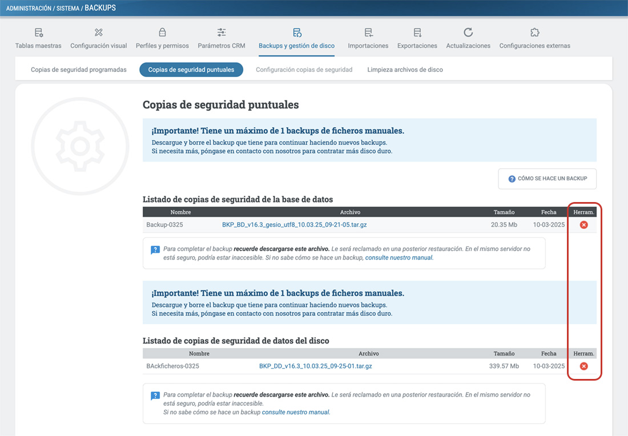The image size is (628, 436).
Task: Open the Importaciones icon
Action: click(x=368, y=33)
